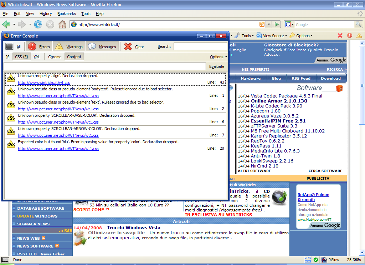Click the green Go arrow button
The width and height of the screenshot is (365, 265).
click(x=277, y=24)
